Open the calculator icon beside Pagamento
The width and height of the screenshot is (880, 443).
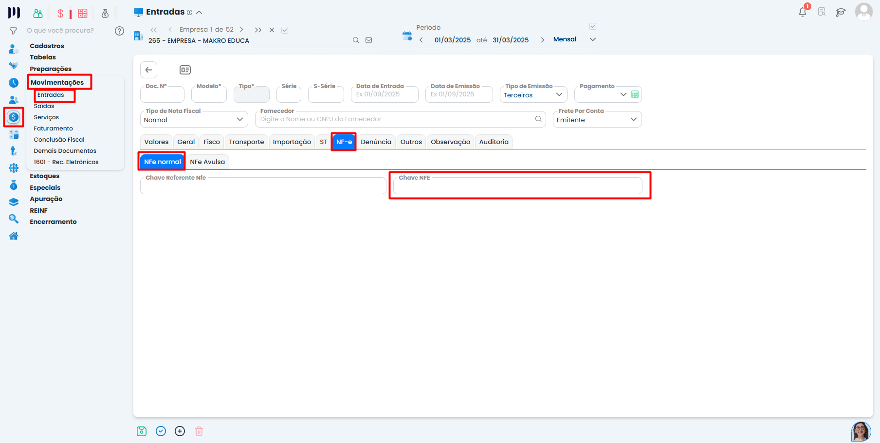point(635,94)
